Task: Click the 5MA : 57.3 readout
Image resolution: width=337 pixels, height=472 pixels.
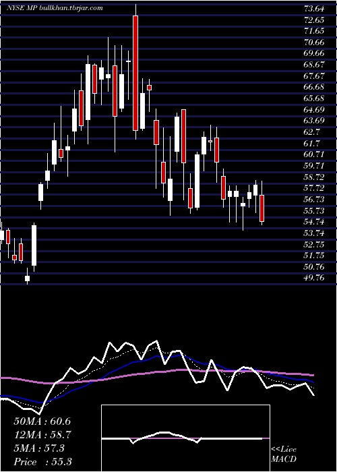Action: (39, 448)
